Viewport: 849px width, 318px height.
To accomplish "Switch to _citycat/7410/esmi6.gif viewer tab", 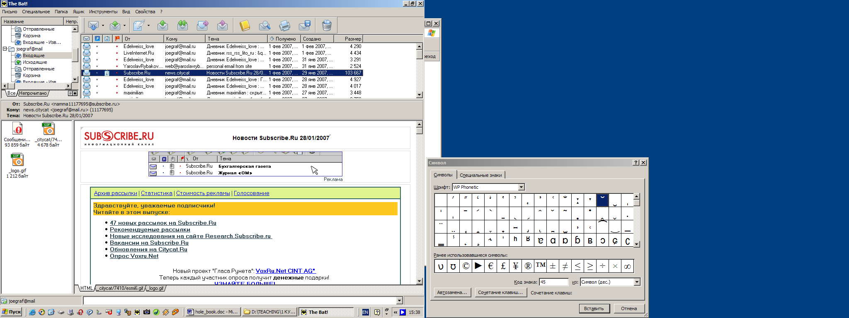I will click(121, 288).
